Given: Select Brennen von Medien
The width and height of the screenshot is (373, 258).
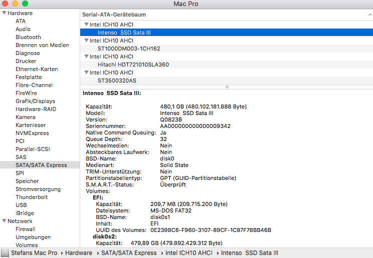Looking at the screenshot, I should tap(42, 45).
